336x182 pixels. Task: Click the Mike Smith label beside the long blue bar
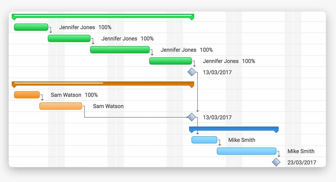(301, 151)
